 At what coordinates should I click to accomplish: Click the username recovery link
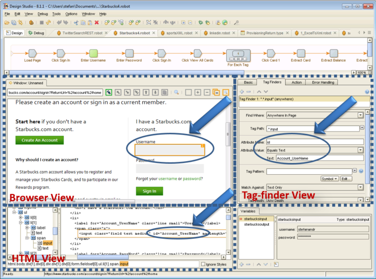point(167,179)
